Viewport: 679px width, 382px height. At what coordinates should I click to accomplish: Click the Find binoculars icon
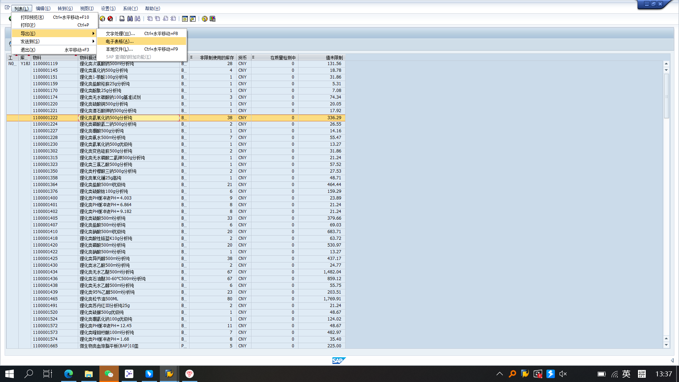[x=130, y=19]
